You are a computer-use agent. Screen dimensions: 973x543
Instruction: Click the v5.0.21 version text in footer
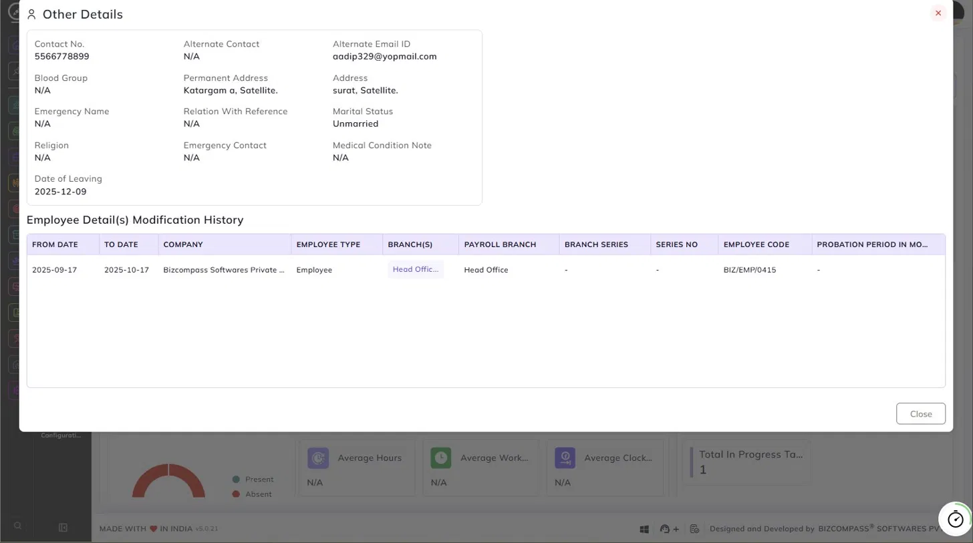206,528
